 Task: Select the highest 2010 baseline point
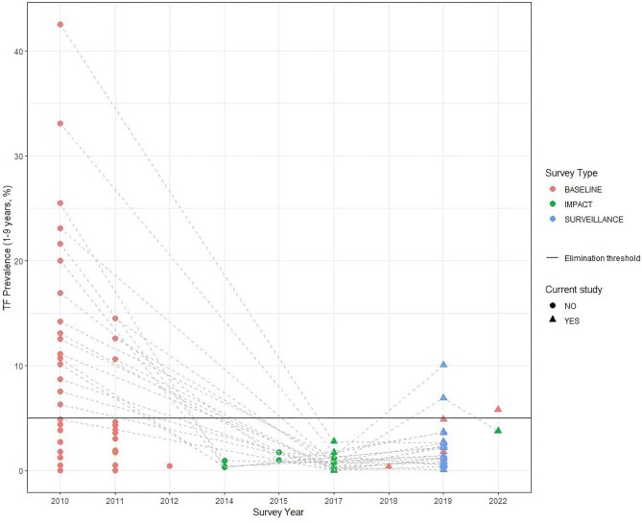point(60,25)
